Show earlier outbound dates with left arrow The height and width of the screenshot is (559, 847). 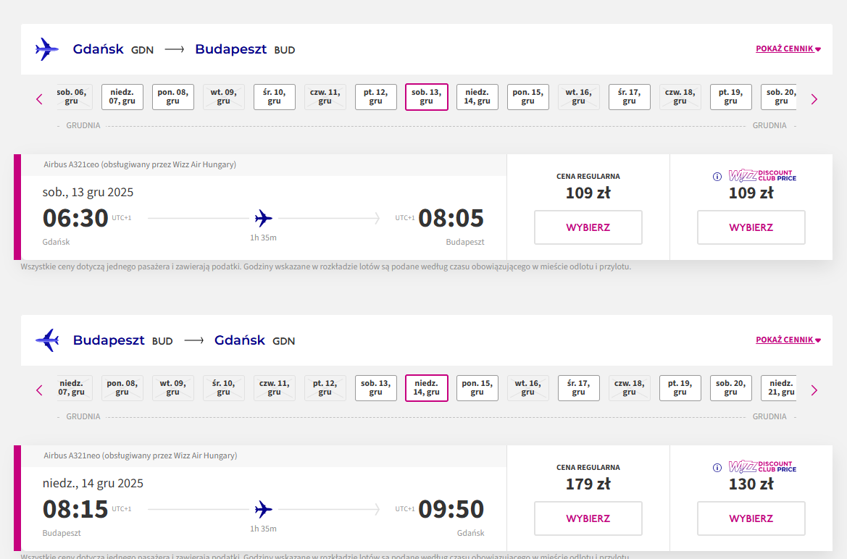pyautogui.click(x=39, y=99)
